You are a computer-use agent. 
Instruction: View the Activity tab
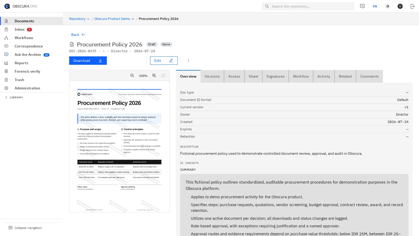pos(324,76)
